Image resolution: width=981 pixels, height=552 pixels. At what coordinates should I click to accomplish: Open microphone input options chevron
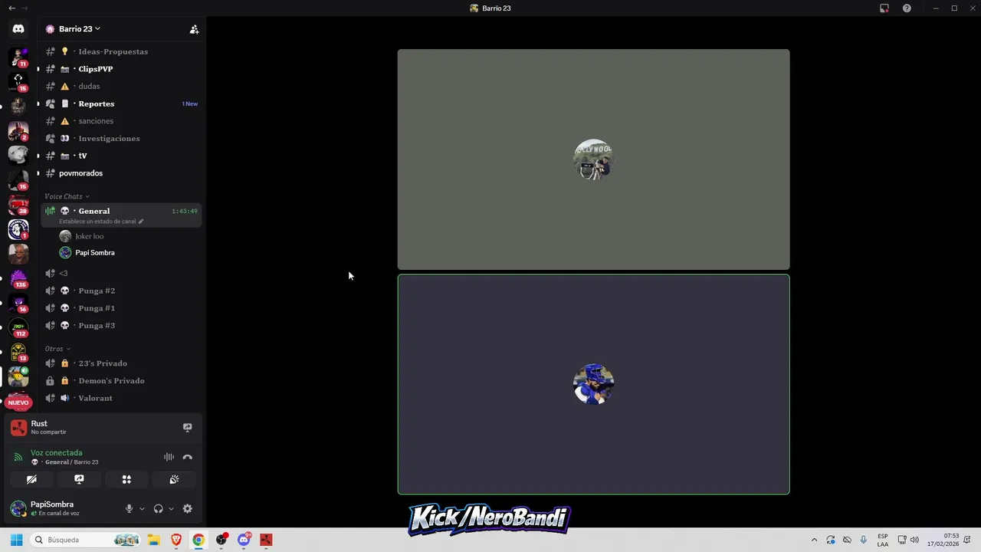click(142, 509)
